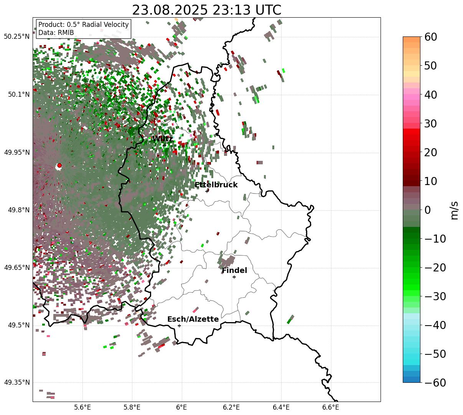This screenshot has height=415, width=463.
Task: Click the Ettelbruck station cross marker
Action: (207, 191)
